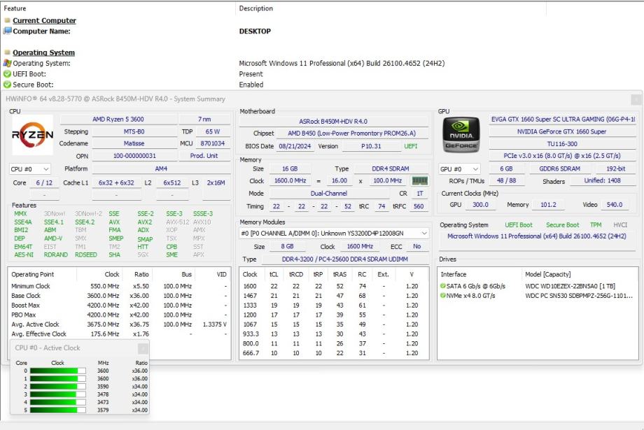Image resolution: width=644 pixels, height=430 pixels.
Task: Click the SATA drive green status icon
Action: (x=443, y=286)
